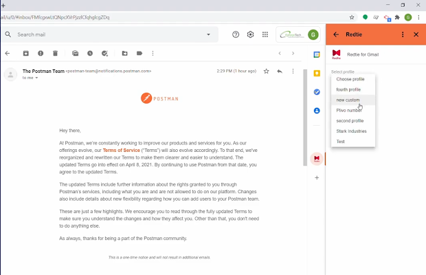Click the Search mail field

[x=109, y=34]
